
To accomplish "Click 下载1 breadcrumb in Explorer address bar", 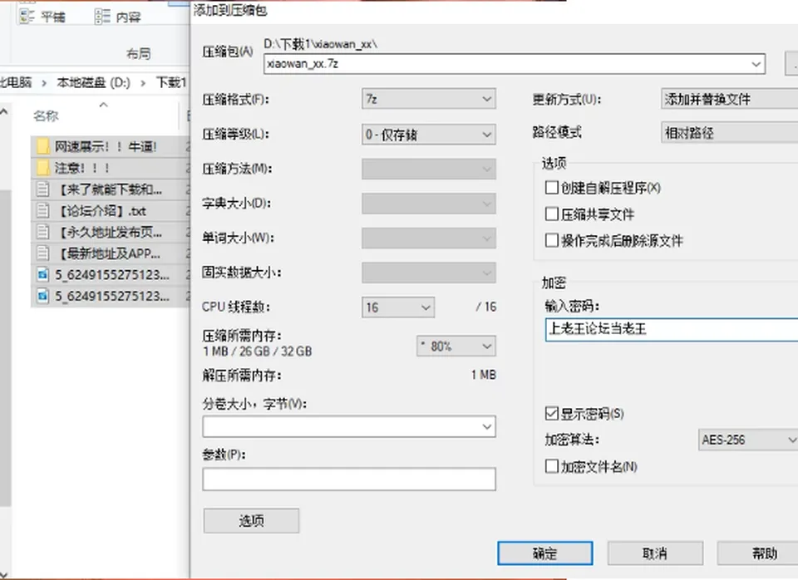I will [x=171, y=82].
